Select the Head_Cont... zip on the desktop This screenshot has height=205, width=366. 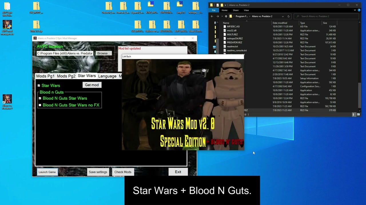click(196, 26)
